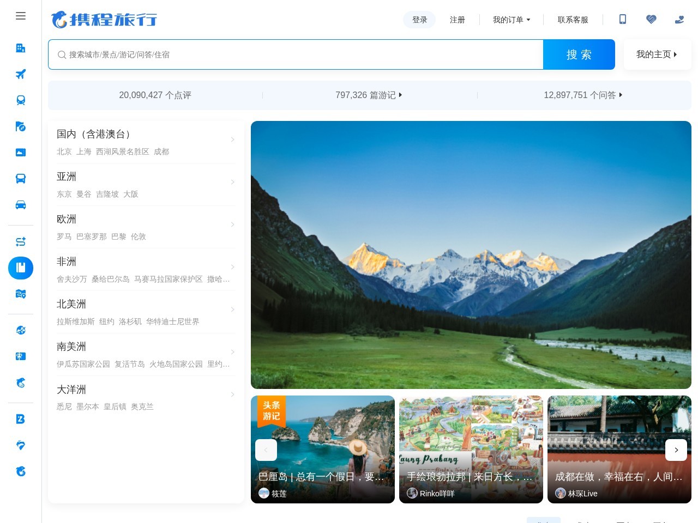Advance the travel notes carousel with right arrow
The image size is (698, 523).
tap(676, 450)
